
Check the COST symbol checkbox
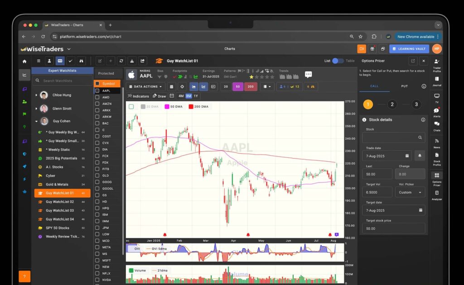pos(97,136)
